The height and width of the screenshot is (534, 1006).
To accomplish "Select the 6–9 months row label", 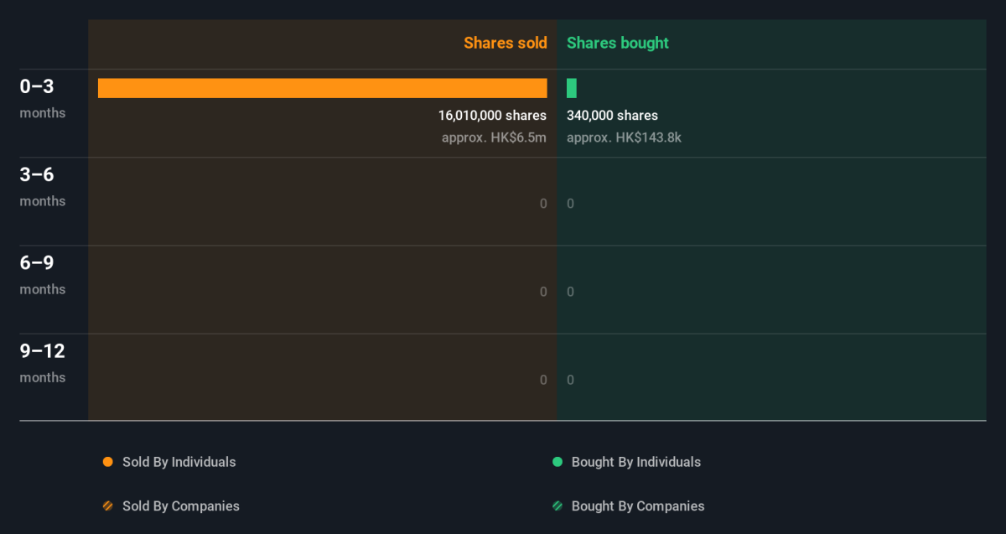I will click(x=43, y=274).
